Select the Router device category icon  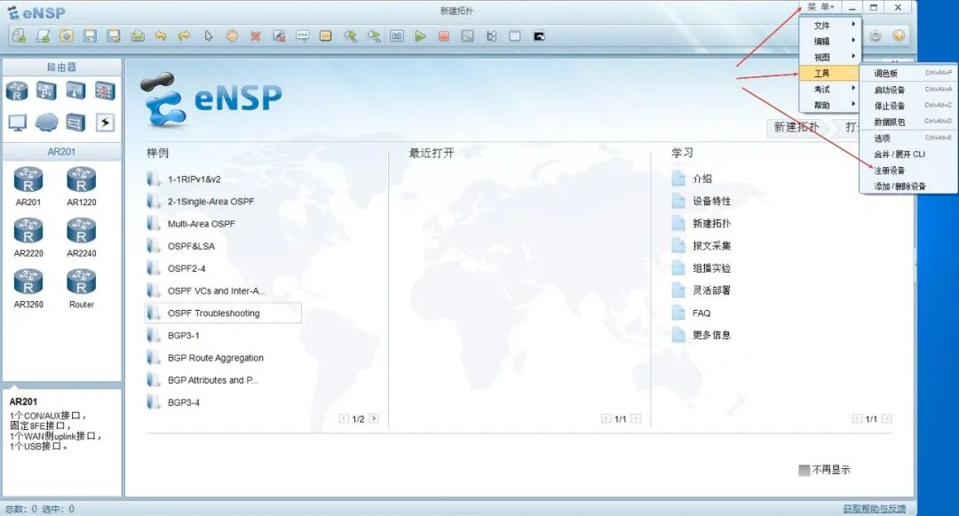(17, 91)
